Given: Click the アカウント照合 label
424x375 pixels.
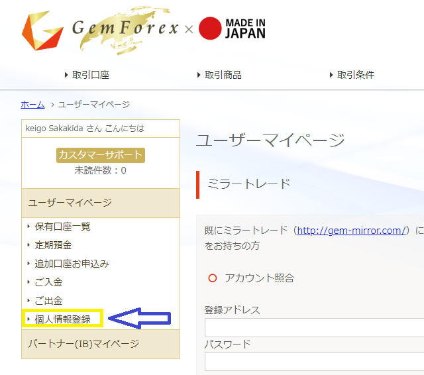Looking at the screenshot, I should (259, 278).
